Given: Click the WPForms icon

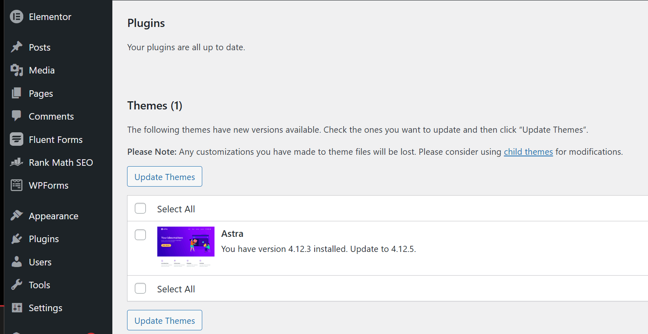Looking at the screenshot, I should click(16, 185).
